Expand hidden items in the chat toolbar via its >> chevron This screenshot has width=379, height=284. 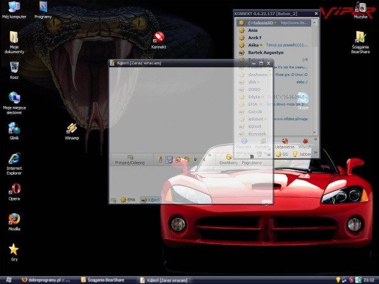tap(210, 155)
